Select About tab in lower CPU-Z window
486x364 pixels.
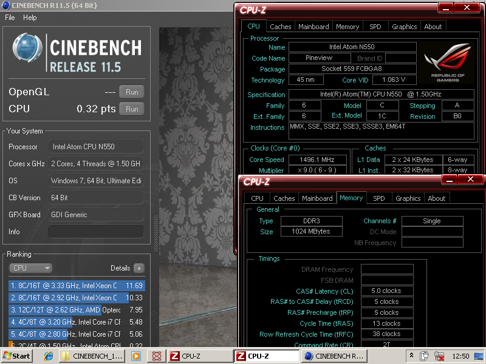437,198
